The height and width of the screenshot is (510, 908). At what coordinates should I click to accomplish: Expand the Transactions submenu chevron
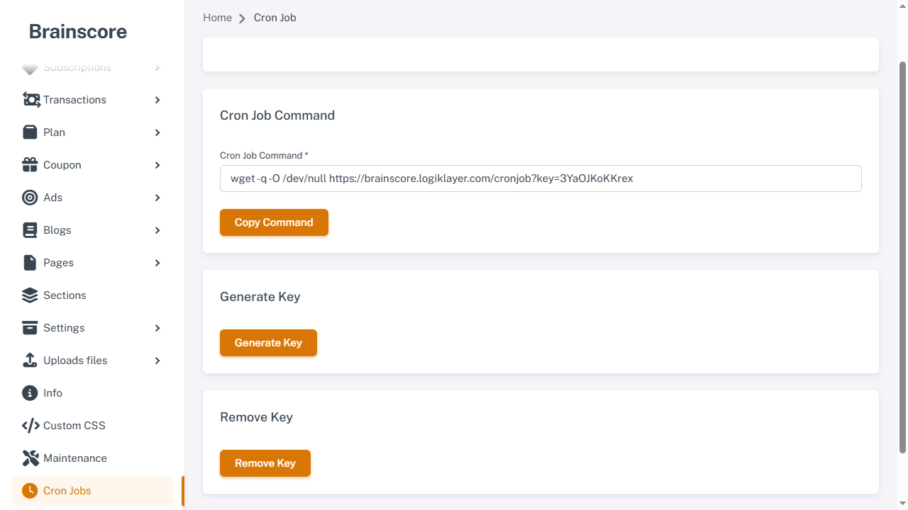(157, 100)
